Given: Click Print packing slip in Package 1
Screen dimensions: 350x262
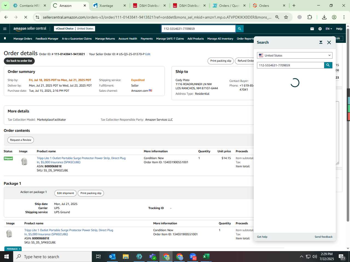Looking at the screenshot, I should click(91, 193).
